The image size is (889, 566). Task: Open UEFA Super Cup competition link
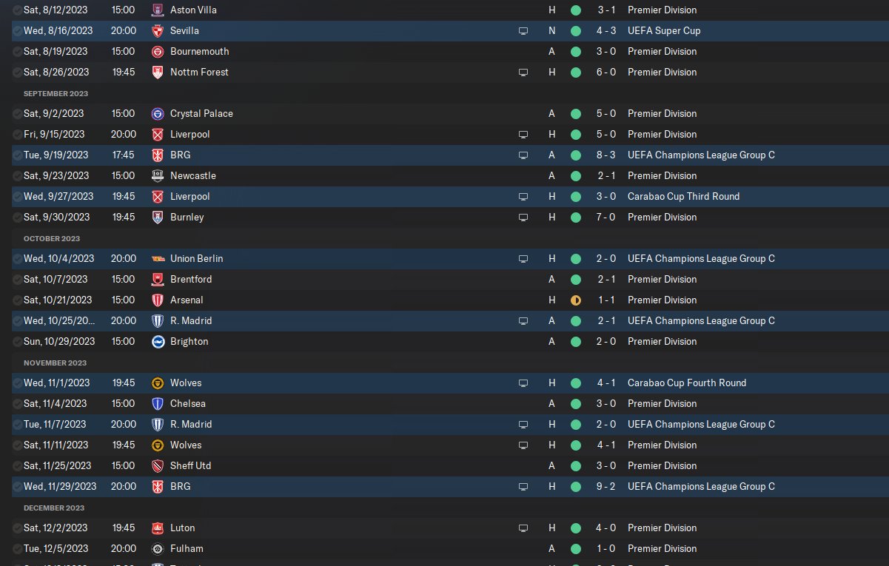[664, 31]
